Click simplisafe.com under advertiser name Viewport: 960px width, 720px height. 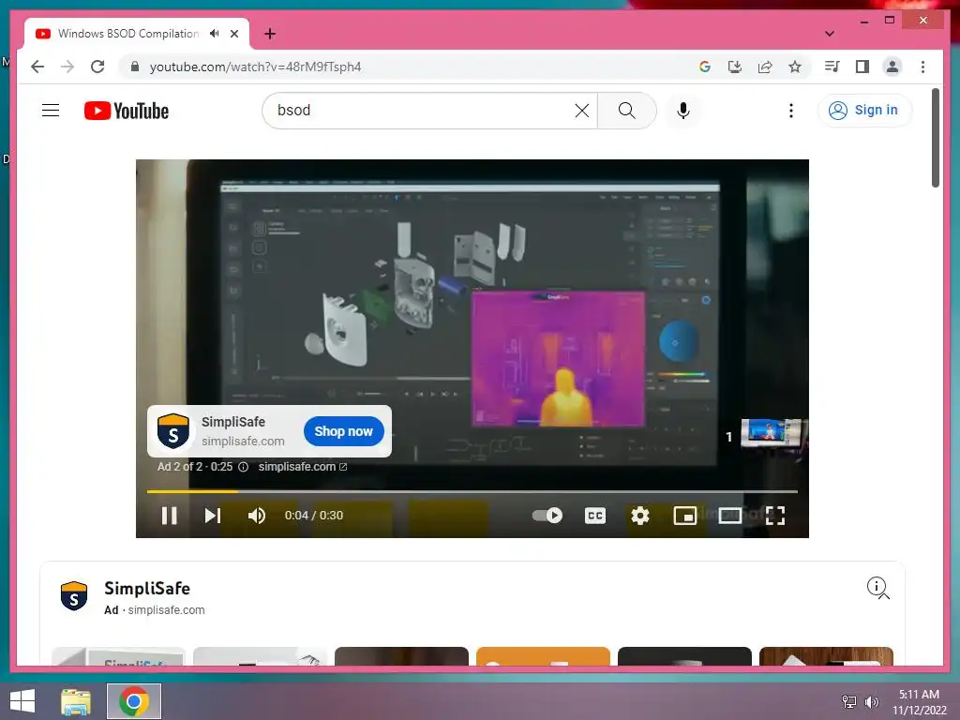point(166,610)
